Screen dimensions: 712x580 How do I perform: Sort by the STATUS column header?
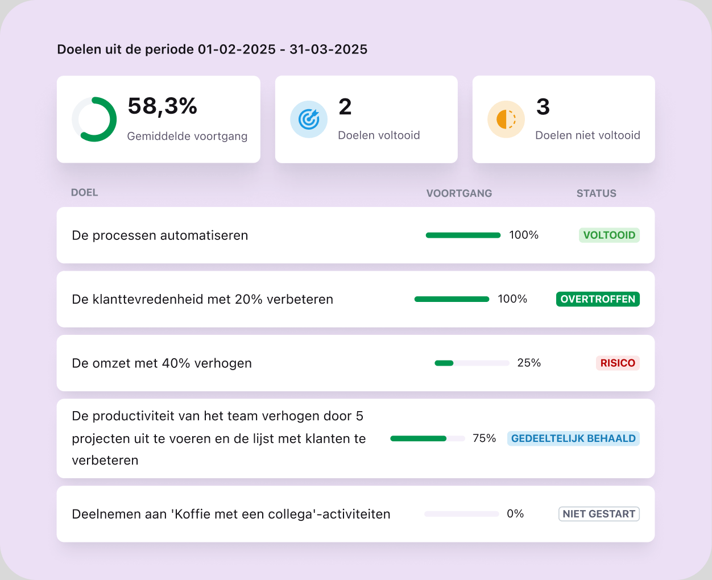(596, 193)
